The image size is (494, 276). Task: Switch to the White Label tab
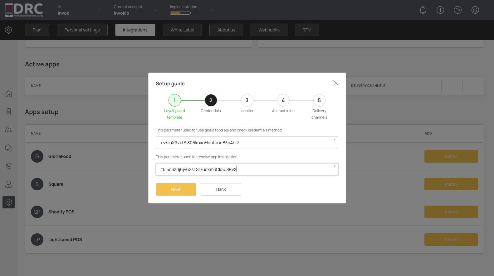point(182,30)
